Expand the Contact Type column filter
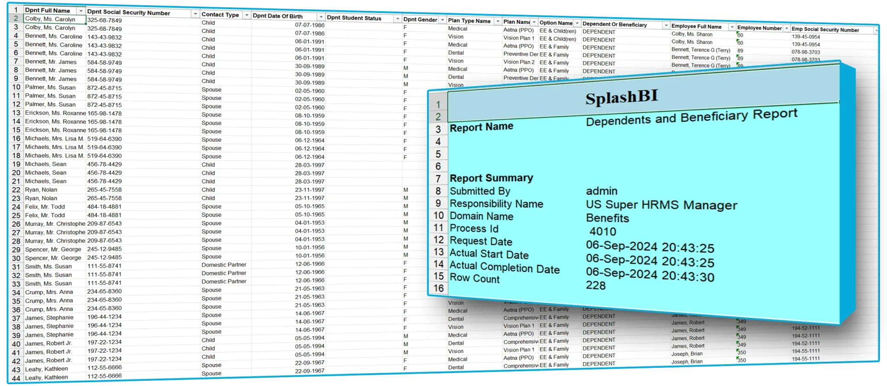This screenshot has height=386, width=887. click(246, 16)
